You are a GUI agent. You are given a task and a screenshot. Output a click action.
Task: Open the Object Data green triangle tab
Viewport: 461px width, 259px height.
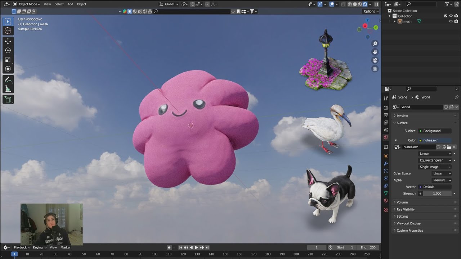(386, 193)
